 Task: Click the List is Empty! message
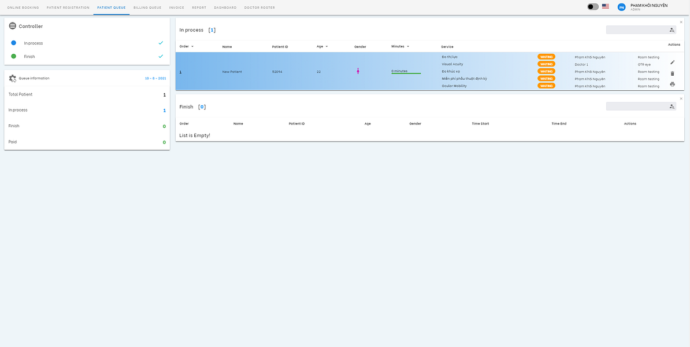[x=195, y=135]
